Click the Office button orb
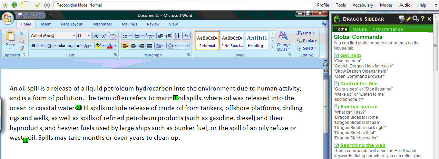The width and height of the screenshot is (439, 159). click(8, 18)
